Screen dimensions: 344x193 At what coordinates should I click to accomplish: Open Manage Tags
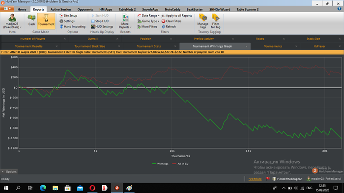pos(202,21)
